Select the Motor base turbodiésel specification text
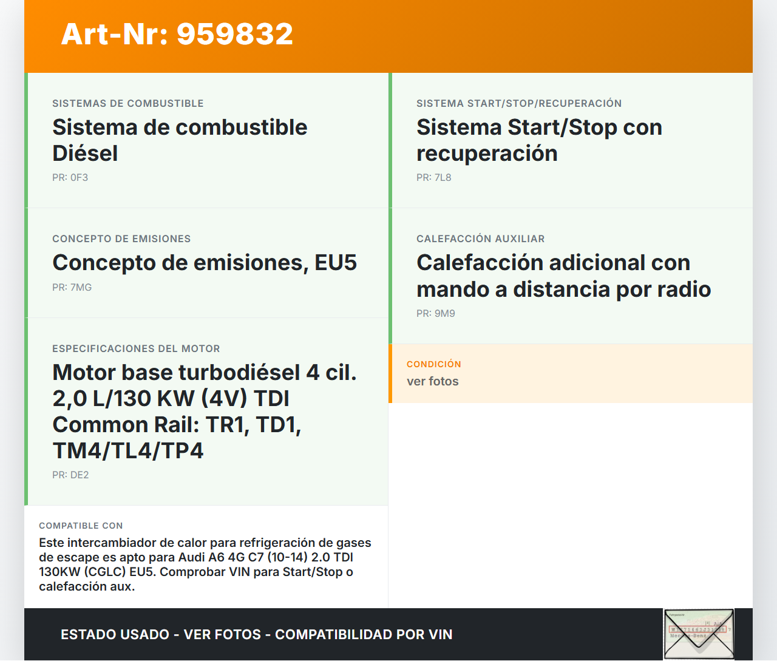This screenshot has height=661, width=777. (x=204, y=411)
